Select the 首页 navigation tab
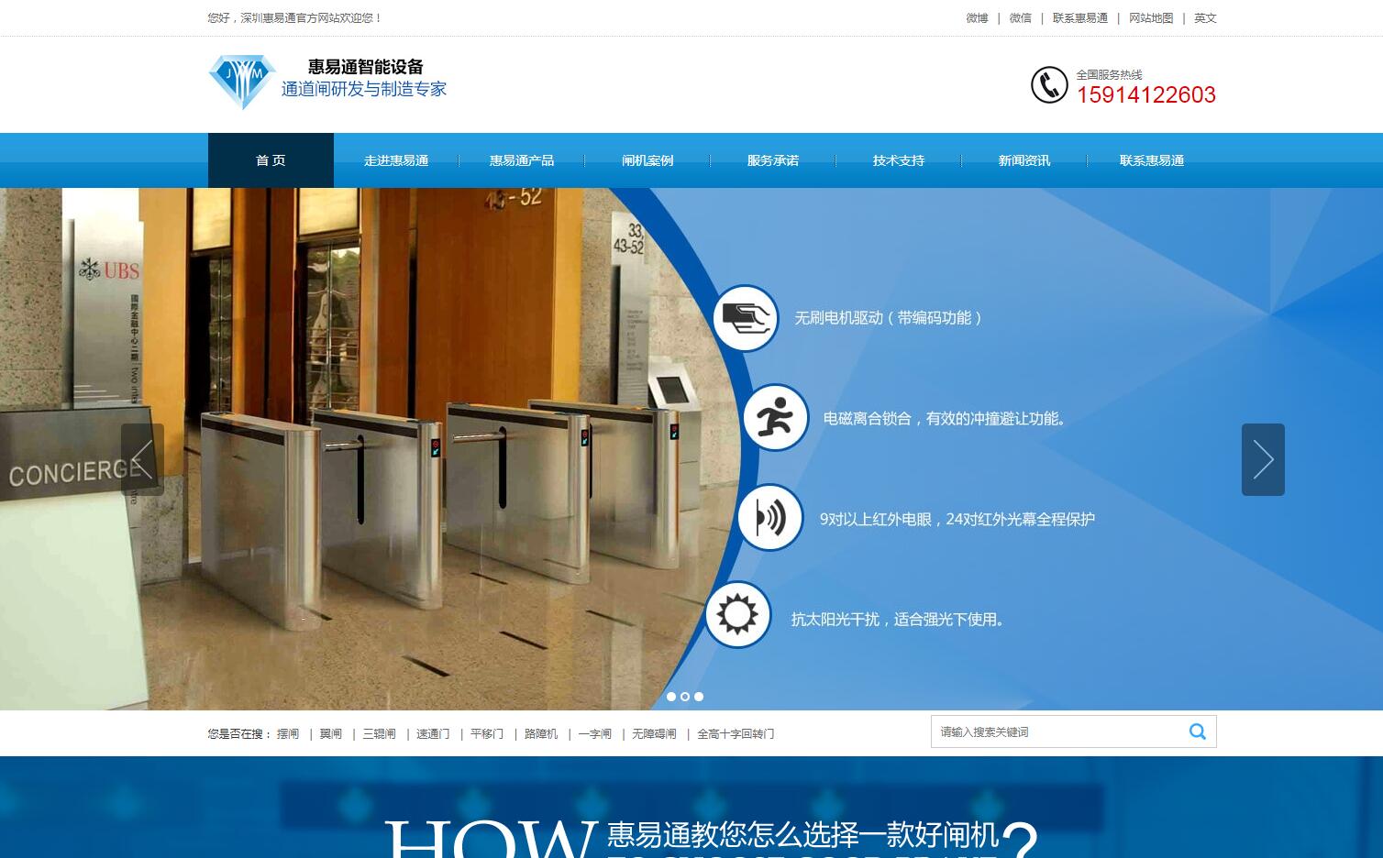1383x858 pixels. 271,159
